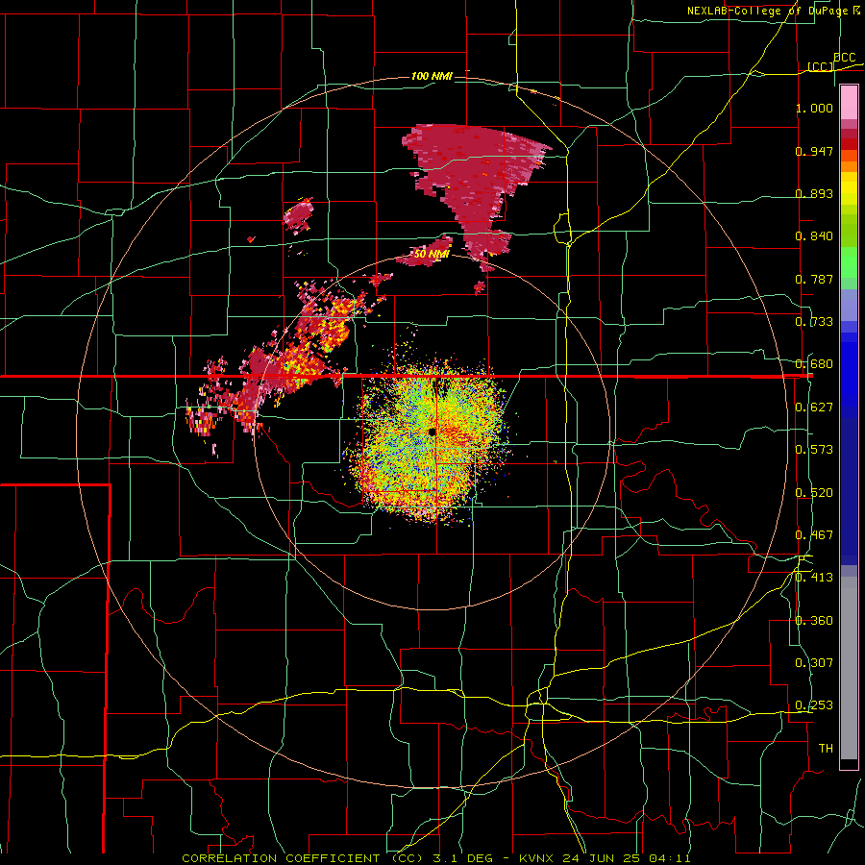Click the 0.787 scale value
This screenshot has height=865, width=865.
[814, 279]
